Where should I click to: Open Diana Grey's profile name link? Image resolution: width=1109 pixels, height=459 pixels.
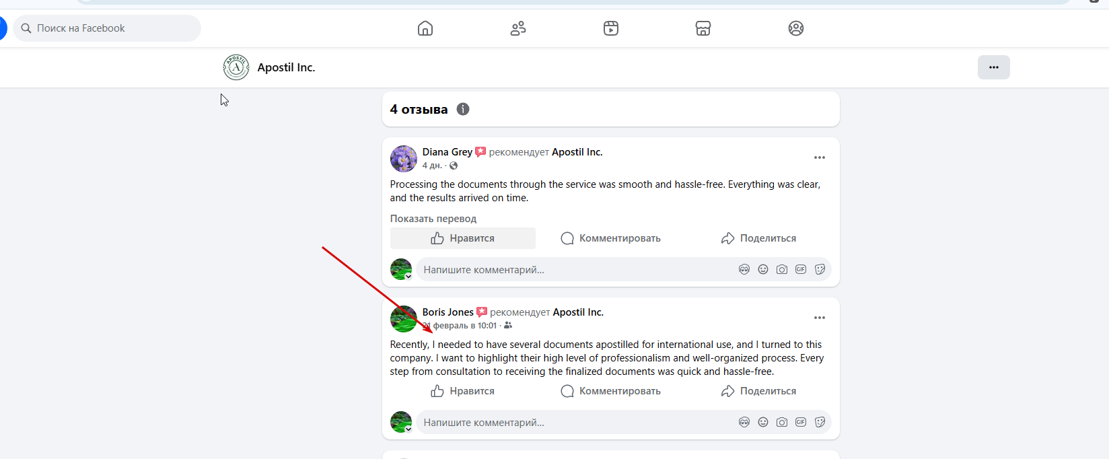coord(448,152)
